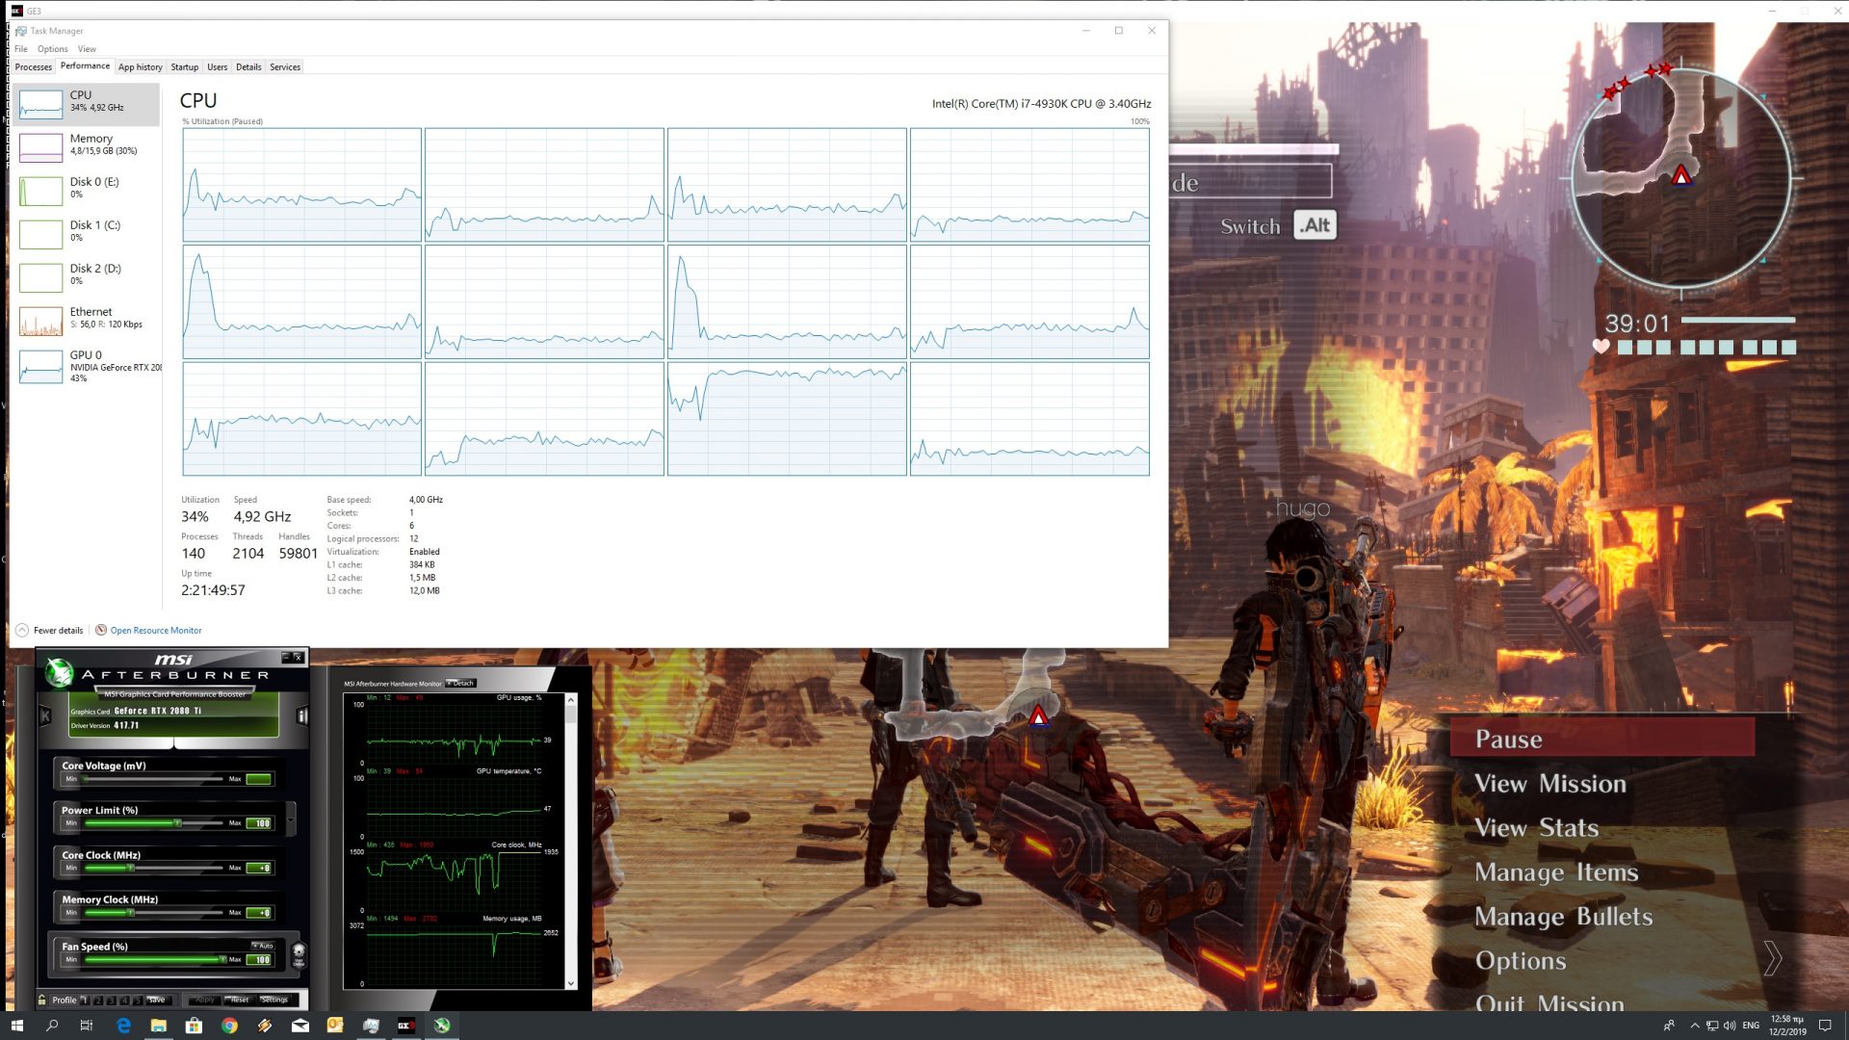Switch to the App history tab
Viewport: 1849px width, 1040px height.
click(x=140, y=67)
